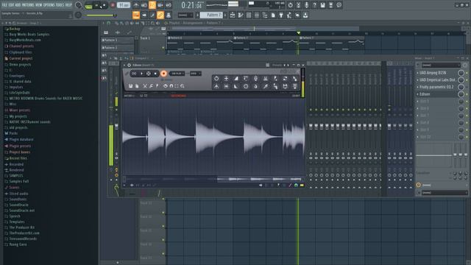
Task: Toggle pattern/song mode switch in transport
Action: 88,5
